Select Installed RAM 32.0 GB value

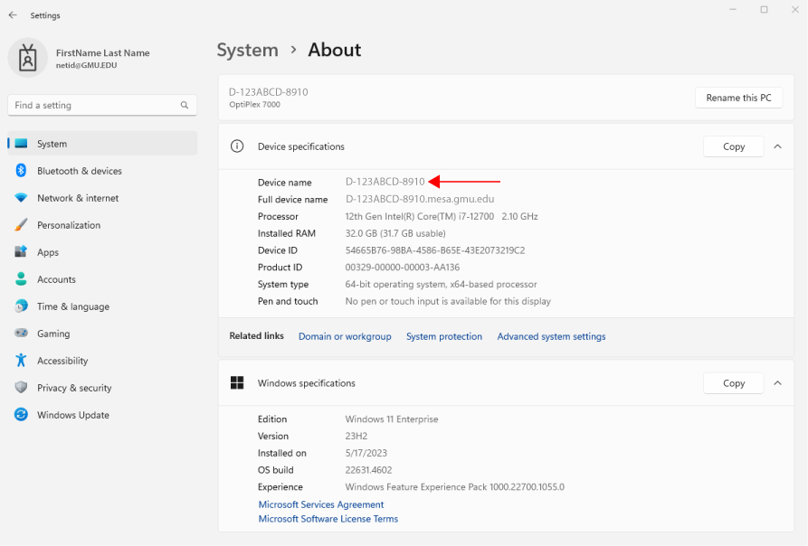pyautogui.click(x=395, y=233)
